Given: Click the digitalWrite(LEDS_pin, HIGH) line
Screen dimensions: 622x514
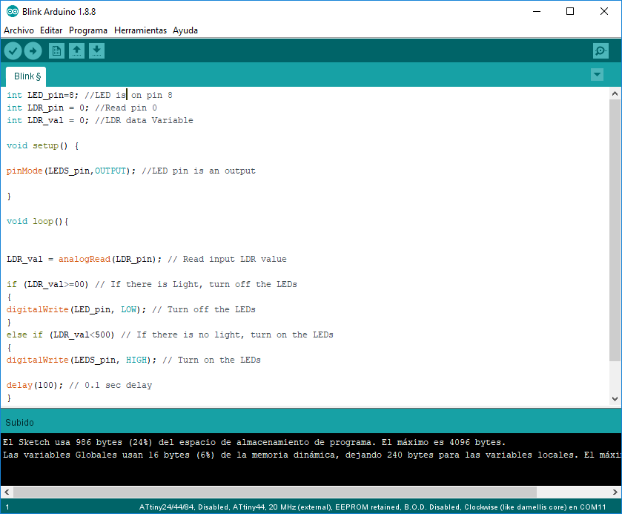Looking at the screenshot, I should (133, 360).
